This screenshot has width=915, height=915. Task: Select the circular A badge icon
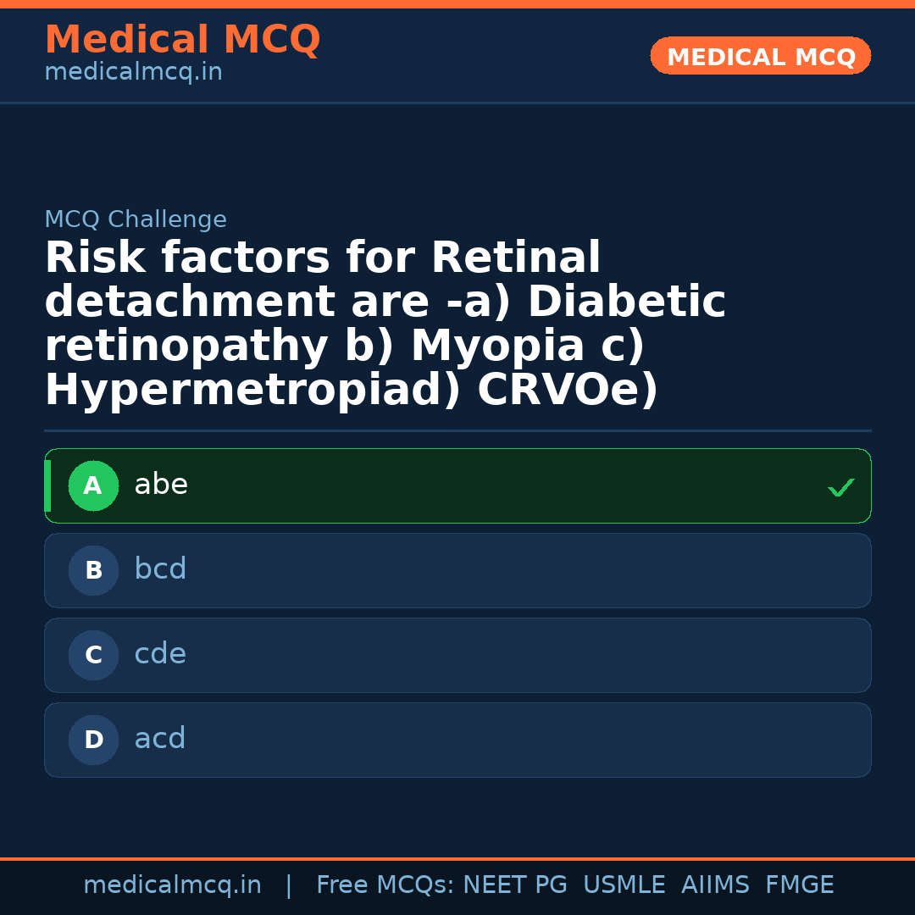[93, 485]
